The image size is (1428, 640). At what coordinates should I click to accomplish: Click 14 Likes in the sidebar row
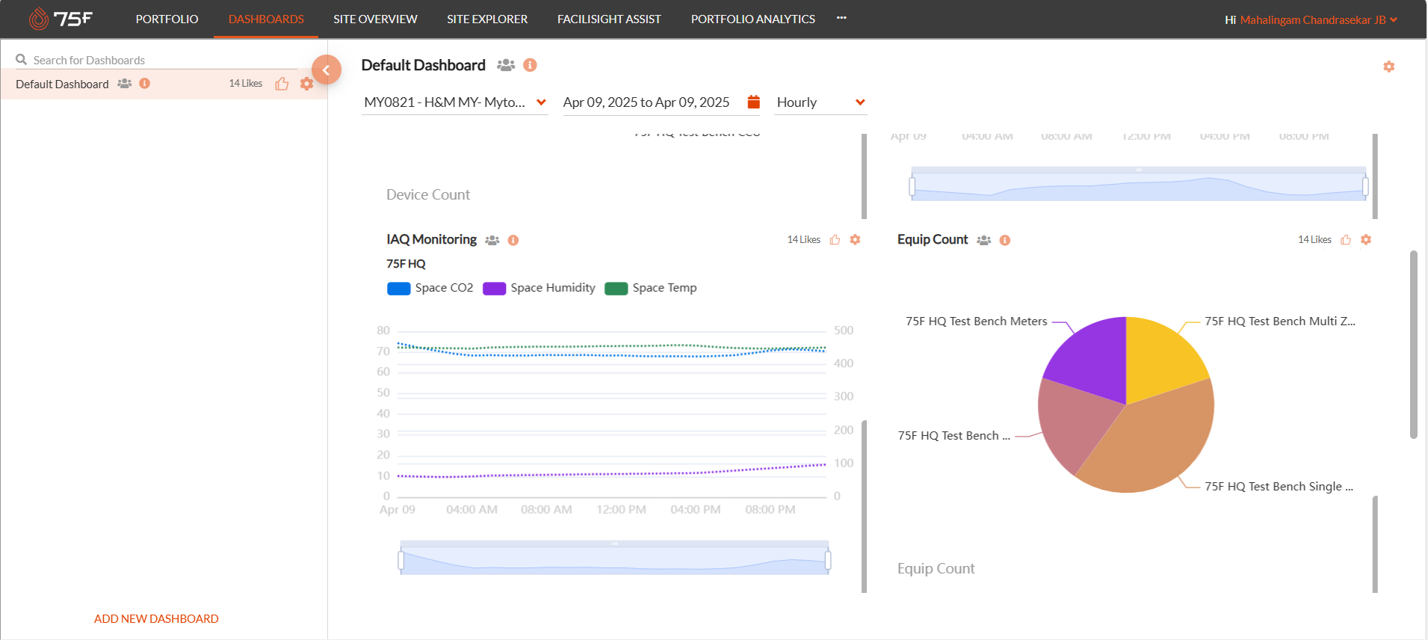pyautogui.click(x=246, y=84)
